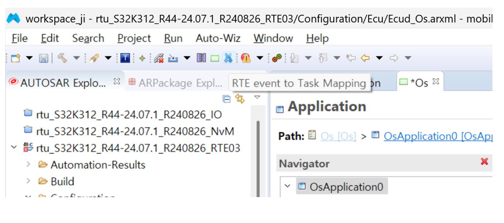Toggle Link with Editor arrows icon
The height and width of the screenshot is (223, 504).
(240, 99)
